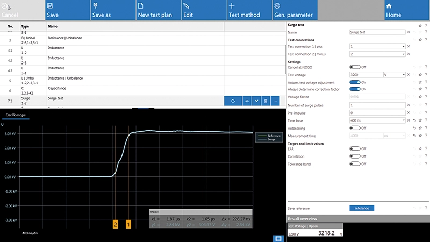This screenshot has height=242, width=430.
Task: Clear the Name field with X icon
Action: point(408,32)
